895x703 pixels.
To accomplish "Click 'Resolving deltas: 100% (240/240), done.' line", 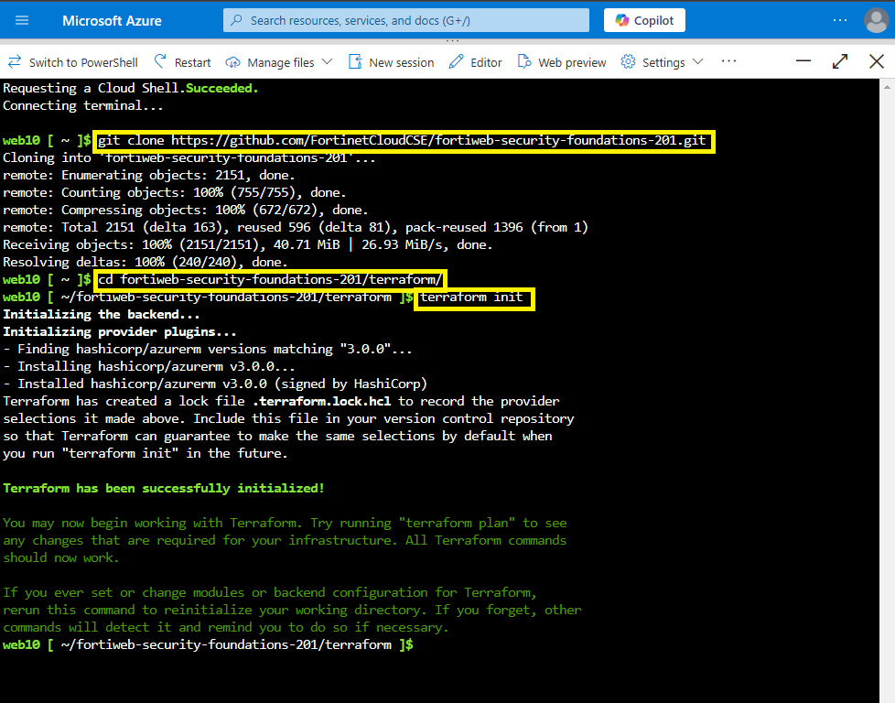I will [146, 262].
